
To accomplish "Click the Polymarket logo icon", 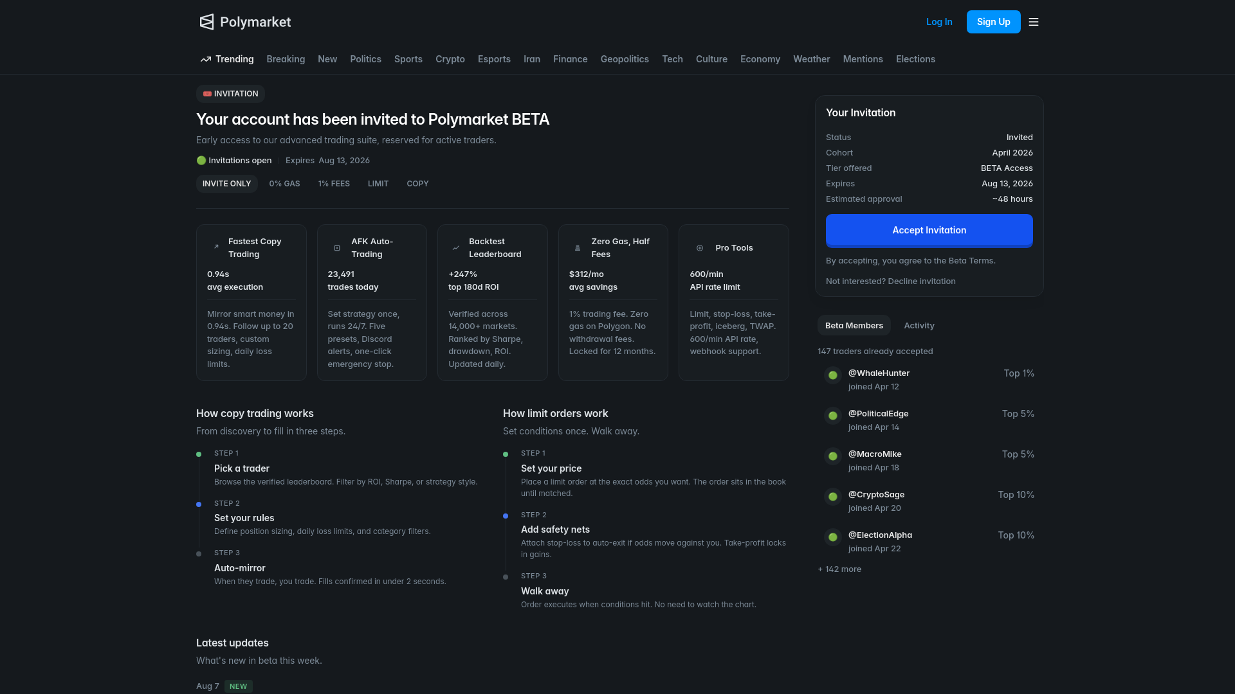I will pyautogui.click(x=206, y=22).
